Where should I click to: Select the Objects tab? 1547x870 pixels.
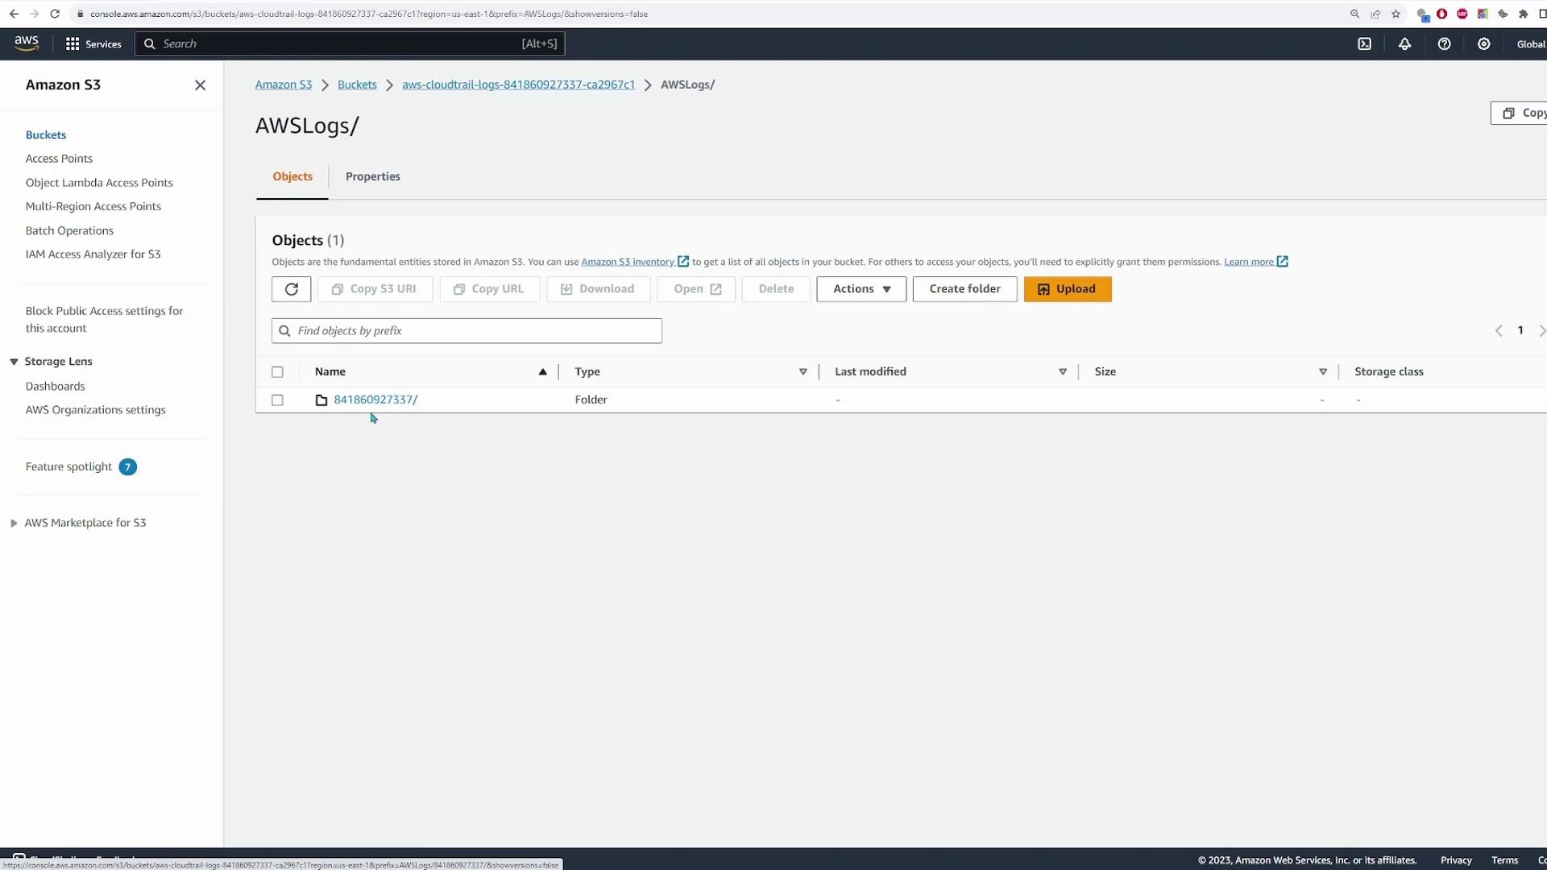[x=292, y=176]
